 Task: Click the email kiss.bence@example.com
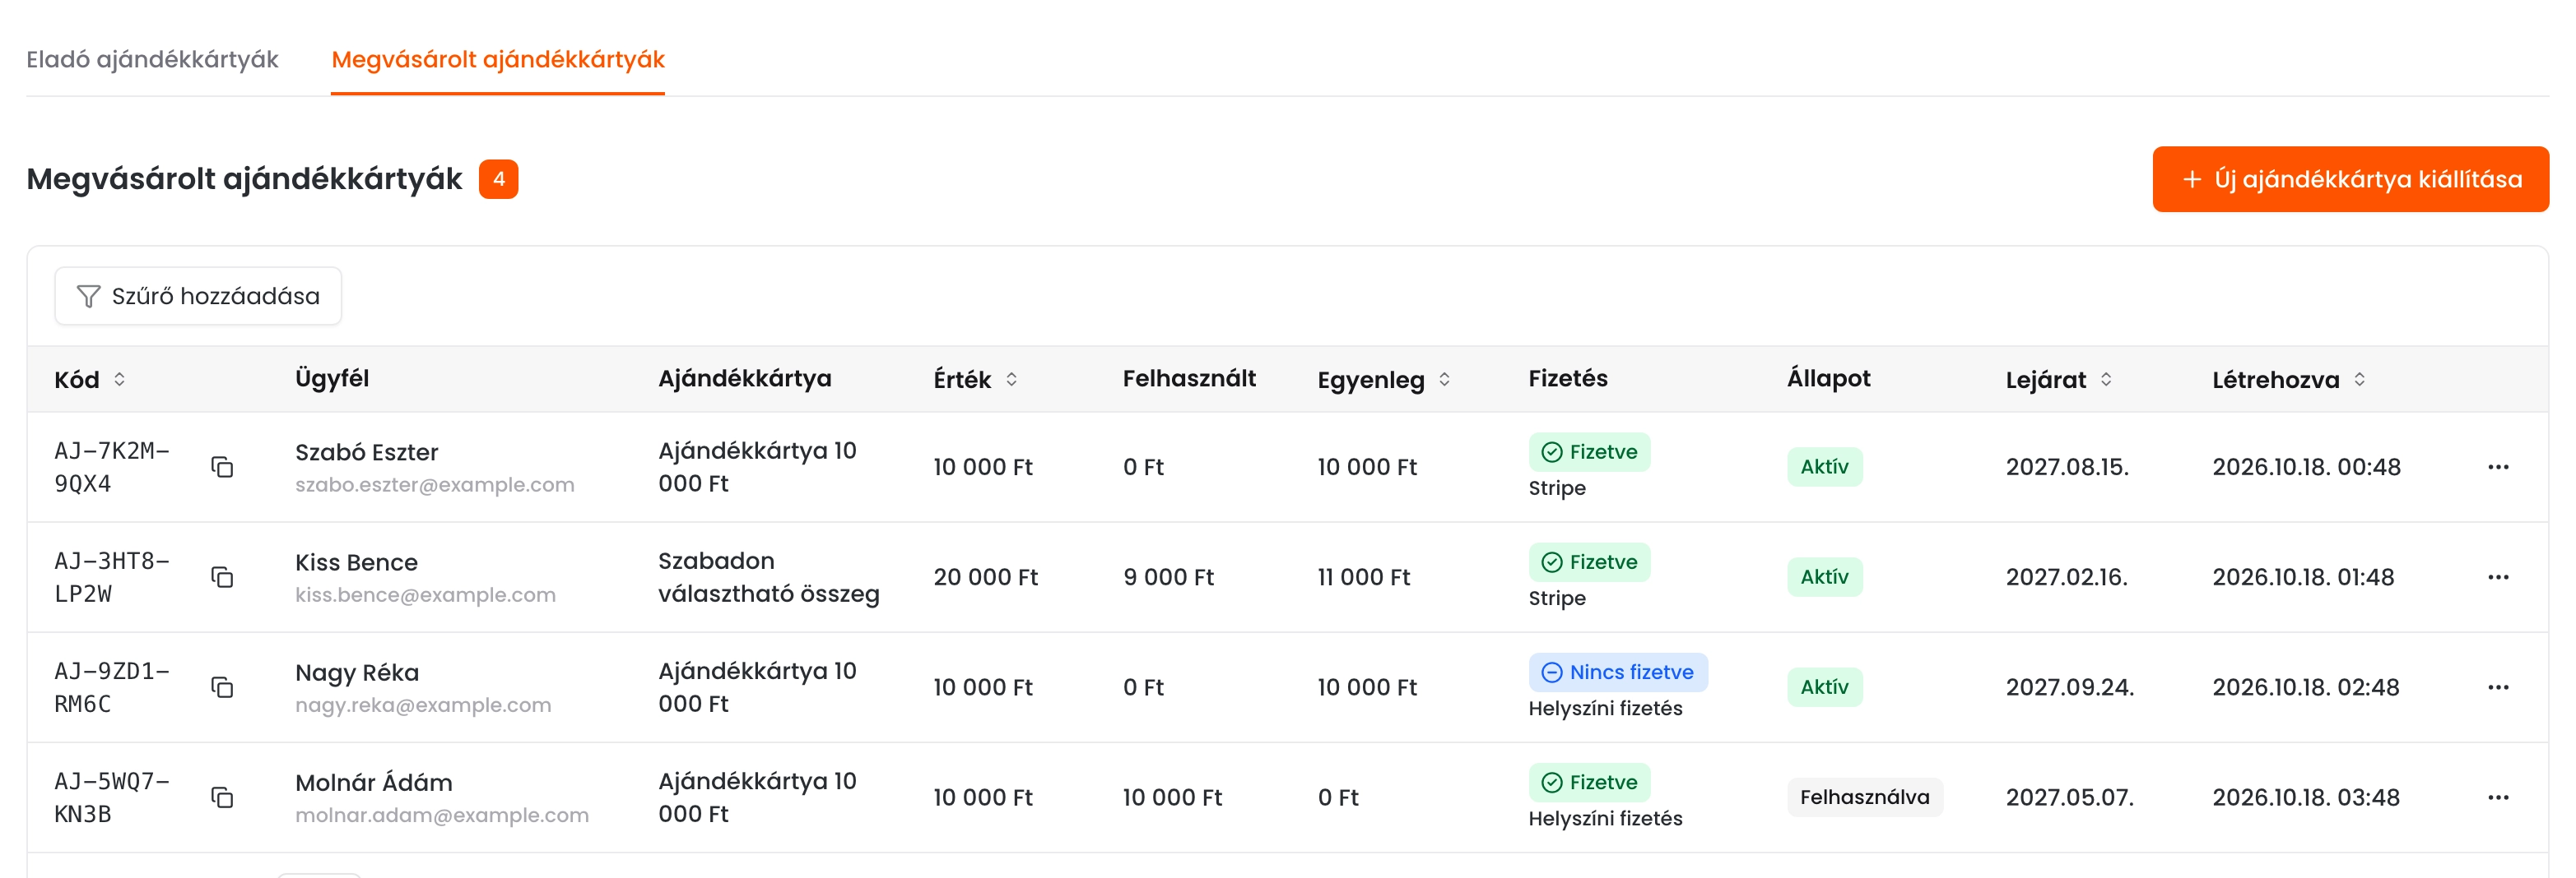click(425, 595)
